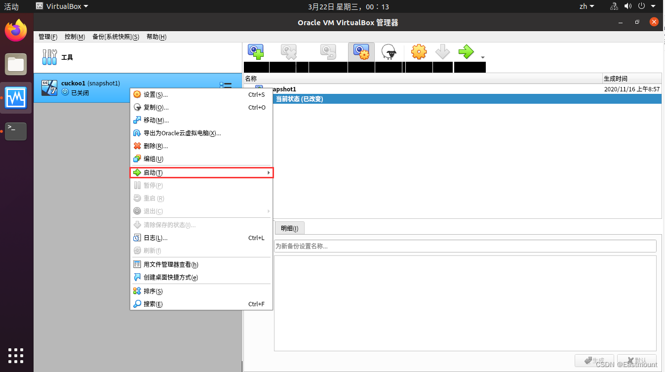Image resolution: width=665 pixels, height=372 pixels.
Task: Open the power icon system menu
Action: click(x=642, y=6)
